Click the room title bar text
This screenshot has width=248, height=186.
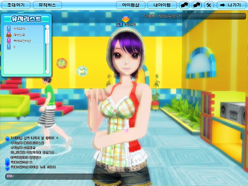tap(162, 16)
